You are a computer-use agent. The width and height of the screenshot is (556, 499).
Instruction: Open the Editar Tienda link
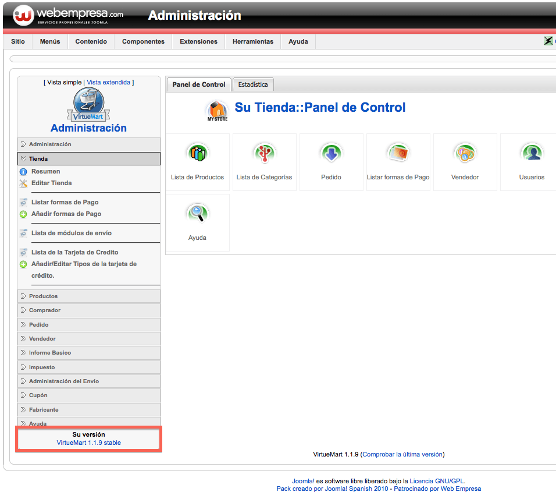(x=51, y=183)
